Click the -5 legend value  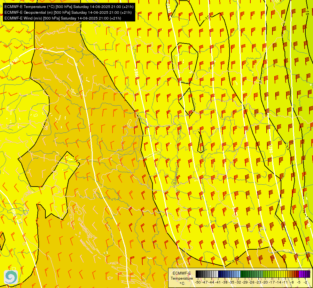point(299,282)
